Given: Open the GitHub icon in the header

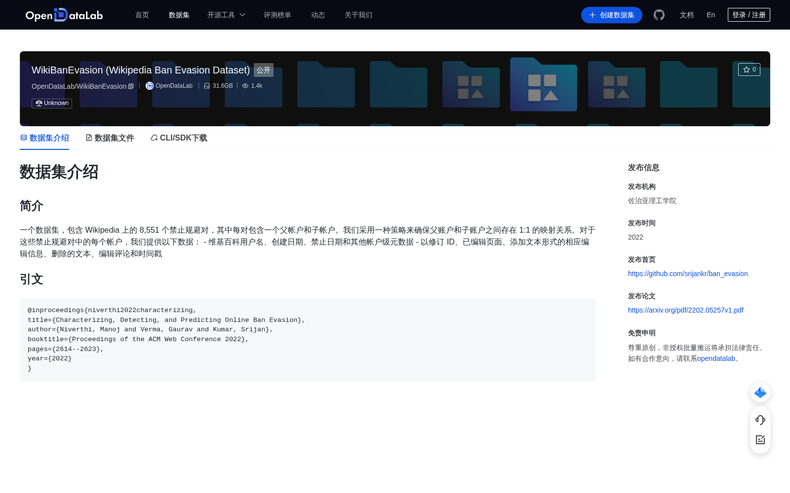Looking at the screenshot, I should (x=659, y=15).
